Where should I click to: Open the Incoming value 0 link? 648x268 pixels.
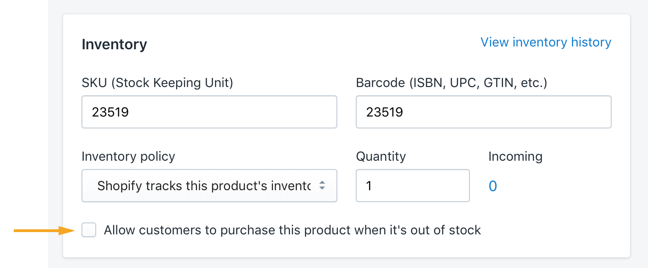(492, 186)
